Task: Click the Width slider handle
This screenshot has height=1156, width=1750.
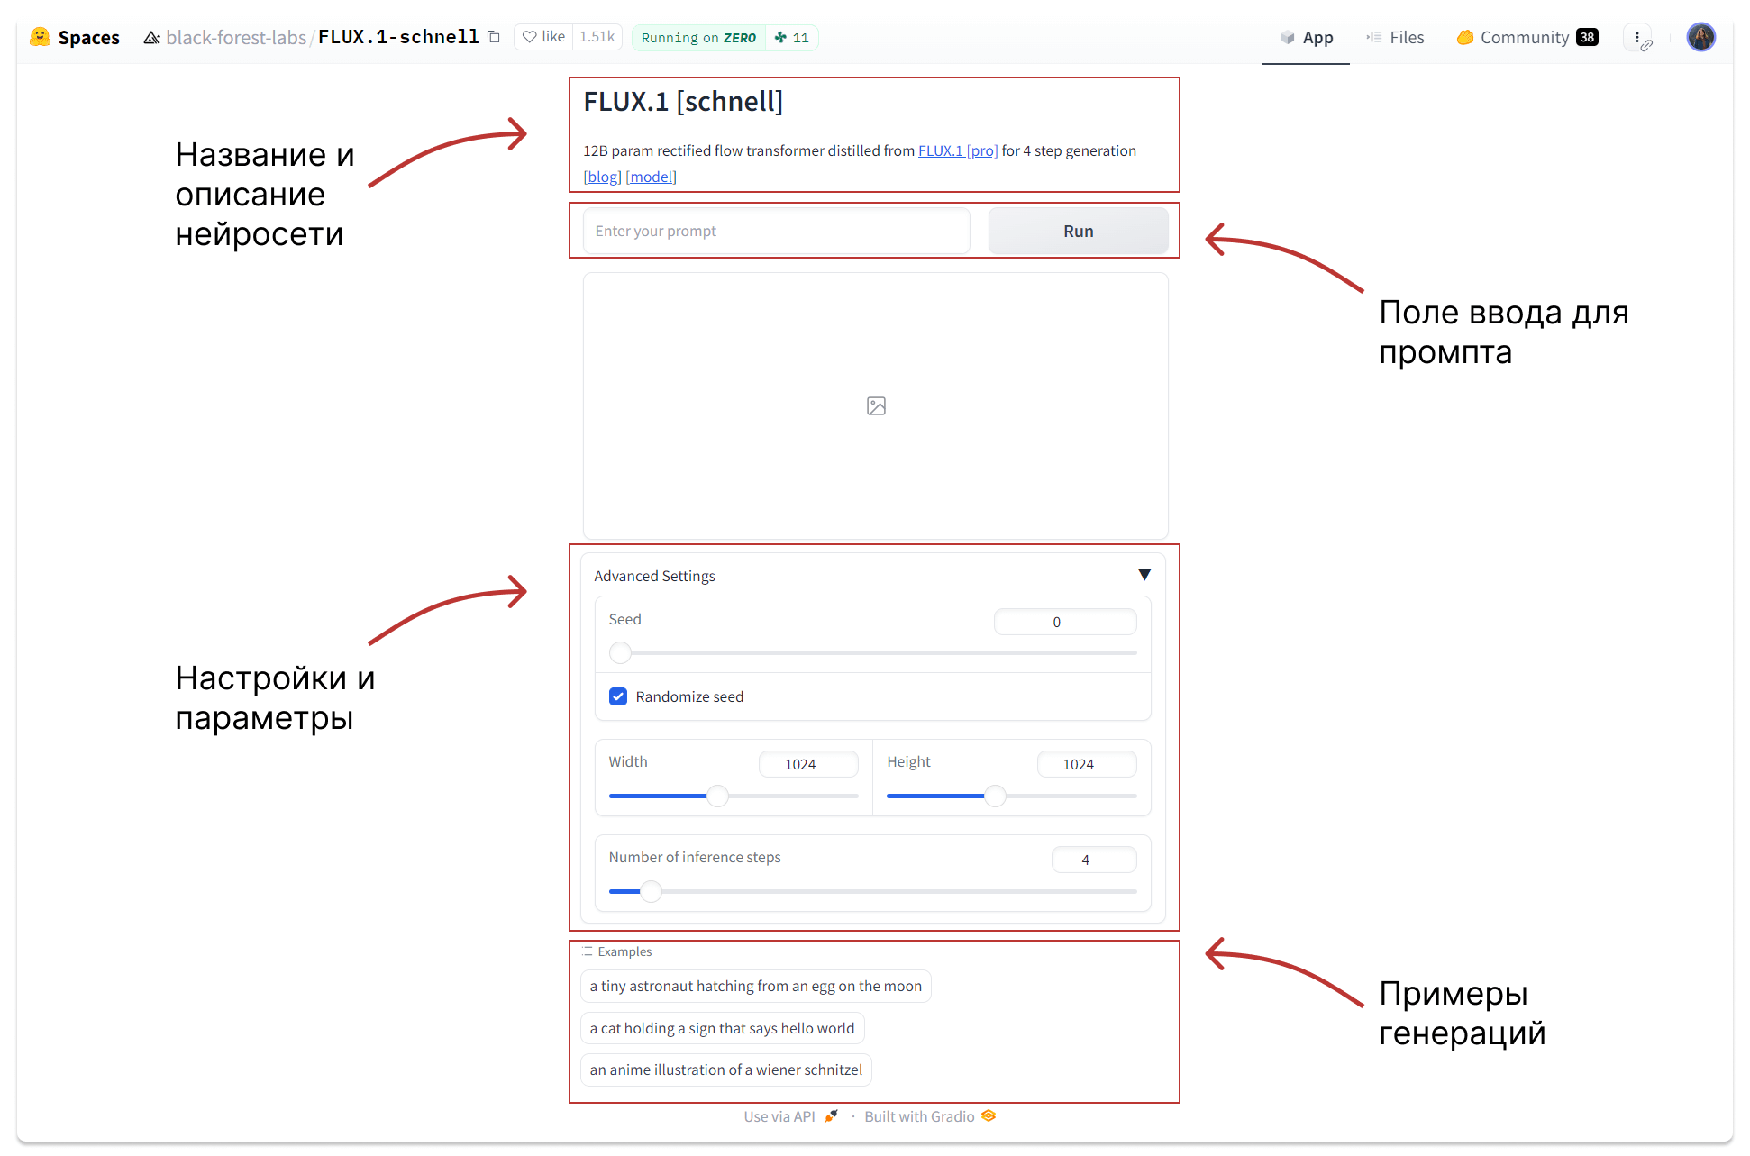Action: click(717, 796)
